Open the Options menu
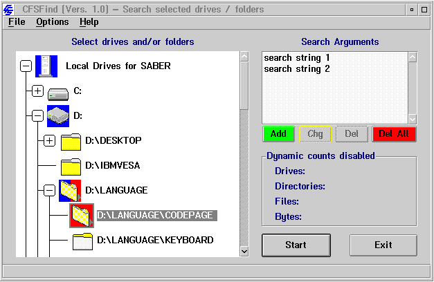This screenshot has width=434, height=282. click(x=53, y=22)
